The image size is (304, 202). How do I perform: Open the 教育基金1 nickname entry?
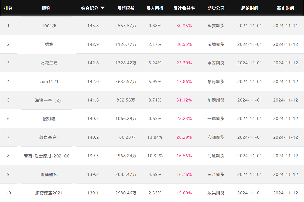(49, 137)
